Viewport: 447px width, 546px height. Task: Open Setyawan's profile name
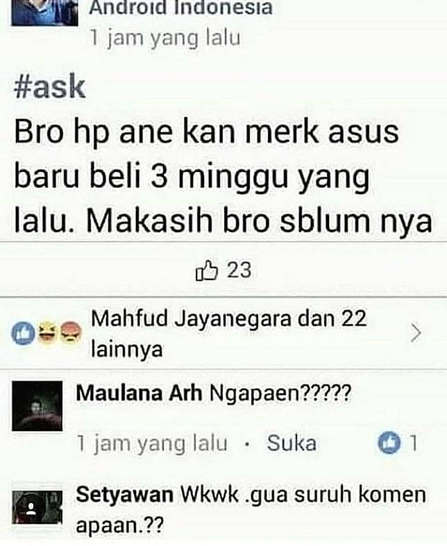click(x=124, y=495)
